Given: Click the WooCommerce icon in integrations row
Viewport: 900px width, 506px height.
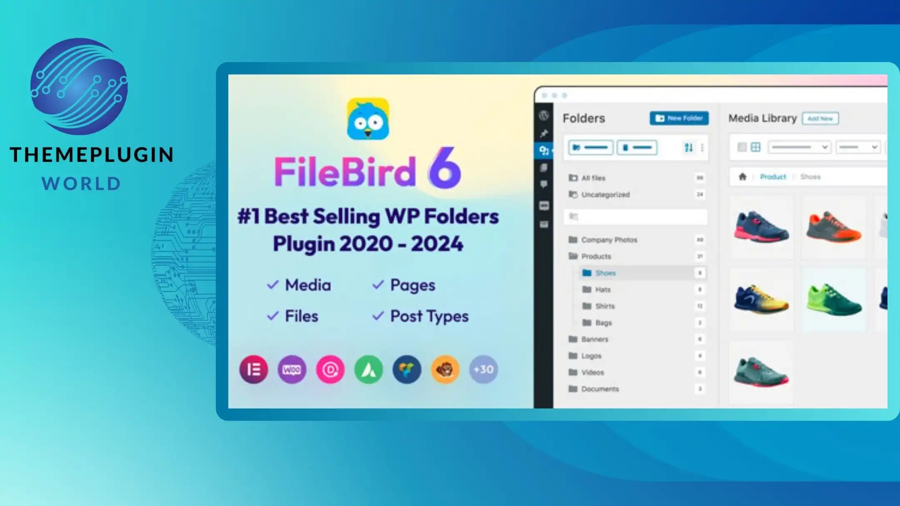Looking at the screenshot, I should tap(291, 369).
